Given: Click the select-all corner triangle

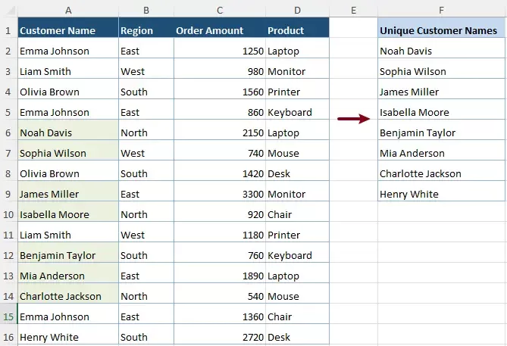Looking at the screenshot, I should point(11,11).
